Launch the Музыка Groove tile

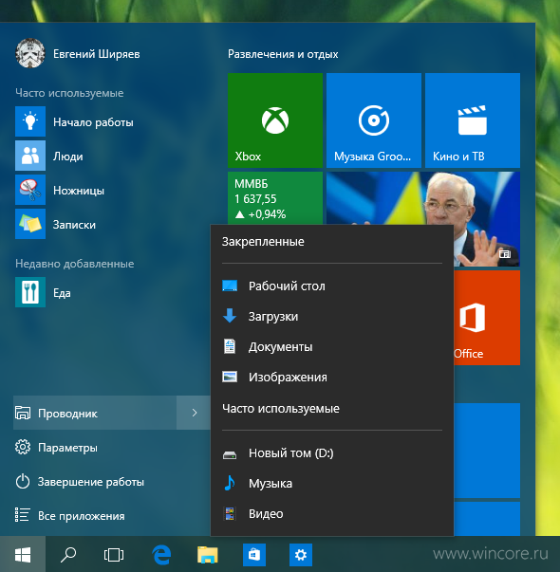point(373,120)
